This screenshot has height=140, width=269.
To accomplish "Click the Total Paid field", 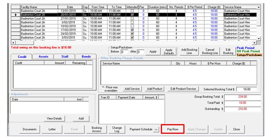I will [242, 103].
